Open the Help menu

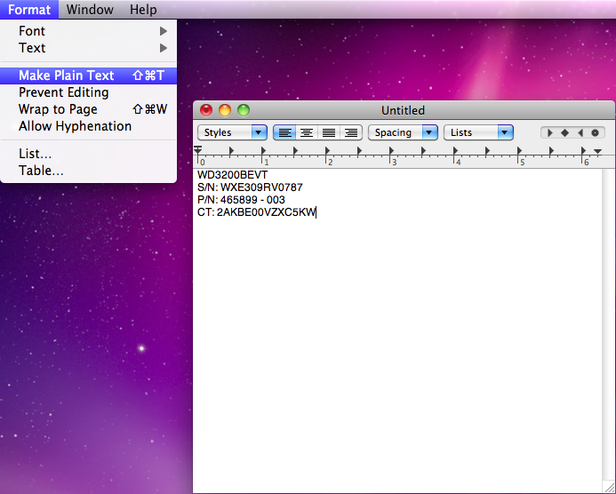click(x=143, y=10)
